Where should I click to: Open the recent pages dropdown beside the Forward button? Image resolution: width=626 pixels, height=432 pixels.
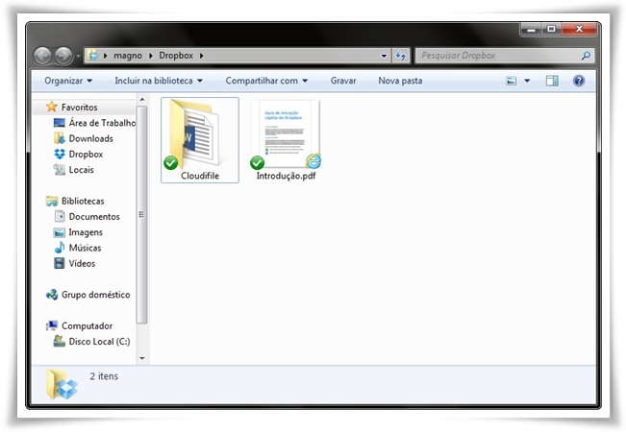click(78, 56)
